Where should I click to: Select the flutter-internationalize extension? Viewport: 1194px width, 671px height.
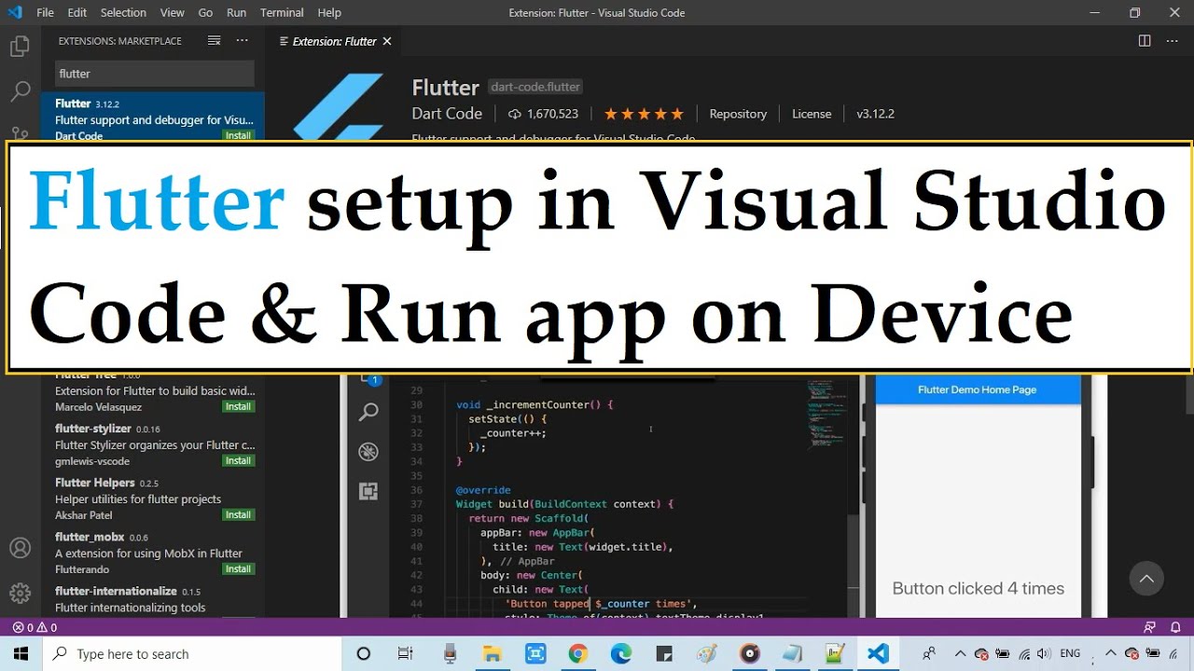tap(153, 599)
